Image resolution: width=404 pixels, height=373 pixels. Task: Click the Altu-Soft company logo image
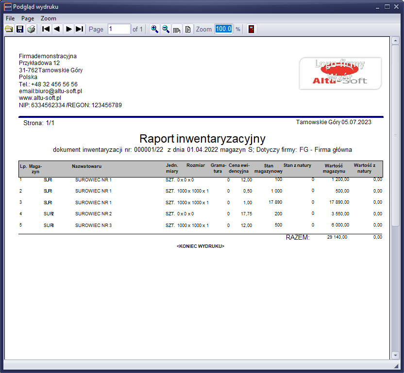(340, 73)
